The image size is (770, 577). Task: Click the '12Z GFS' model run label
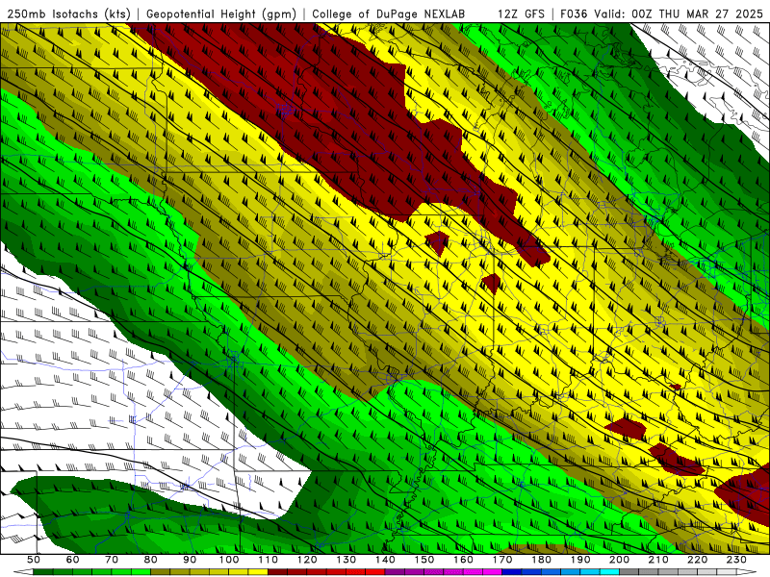pyautogui.click(x=521, y=13)
